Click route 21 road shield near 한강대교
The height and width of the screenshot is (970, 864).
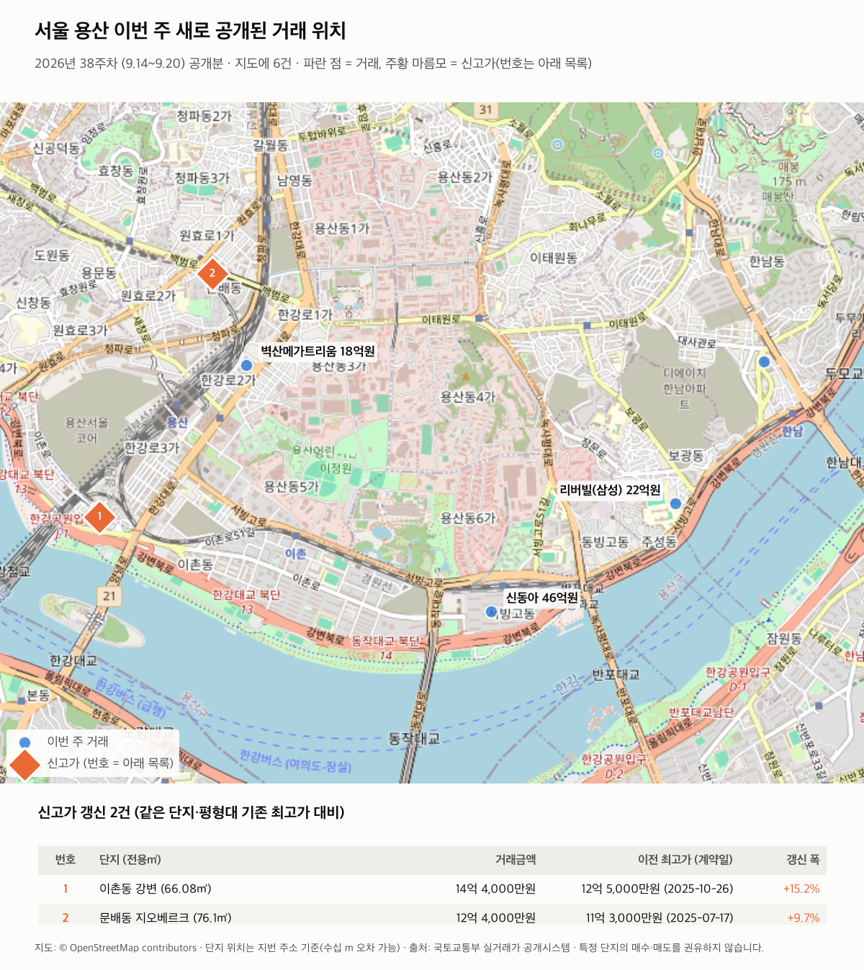click(x=109, y=596)
